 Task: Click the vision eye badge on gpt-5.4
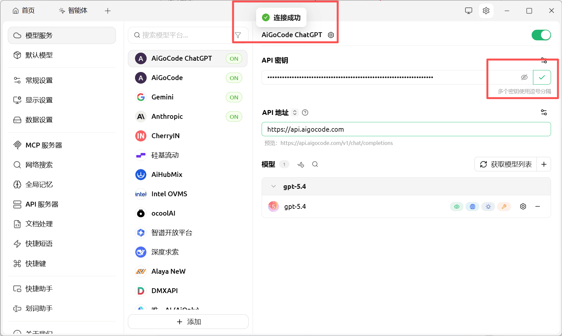click(x=457, y=207)
